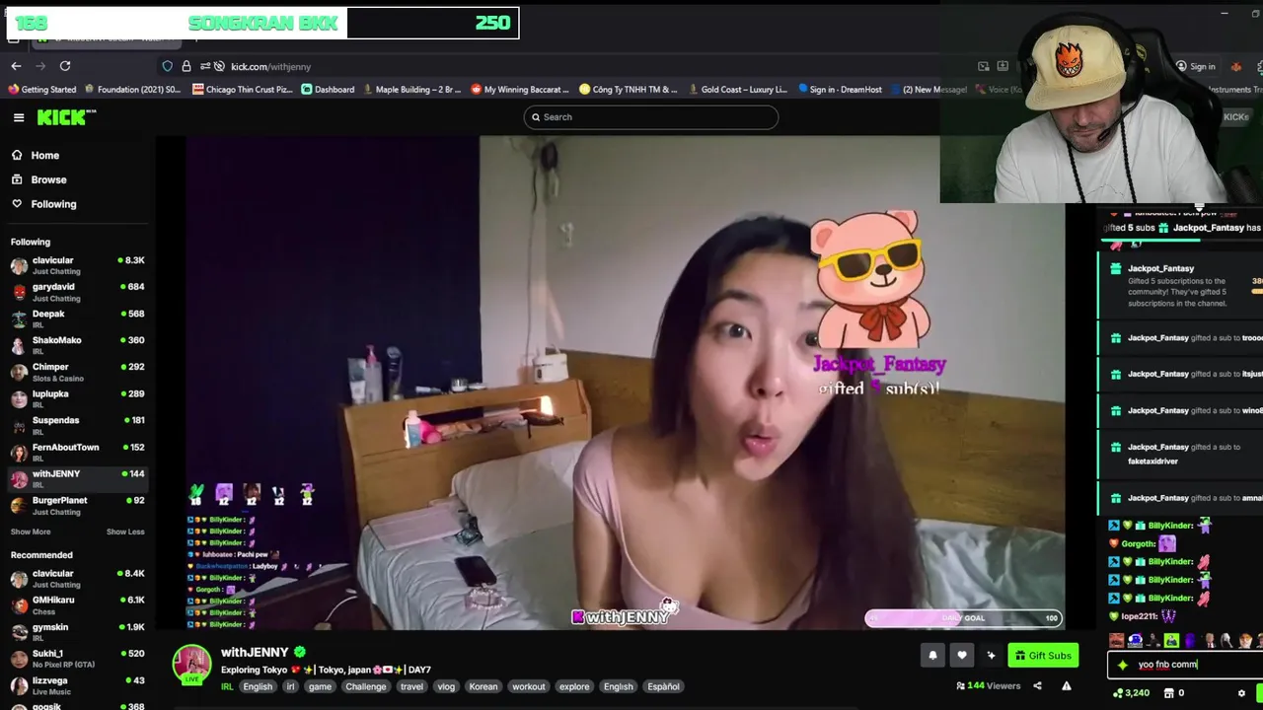The image size is (1263, 710).
Task: Open the Chicago Thin Crust Pizza bookmark
Action: pos(243,89)
